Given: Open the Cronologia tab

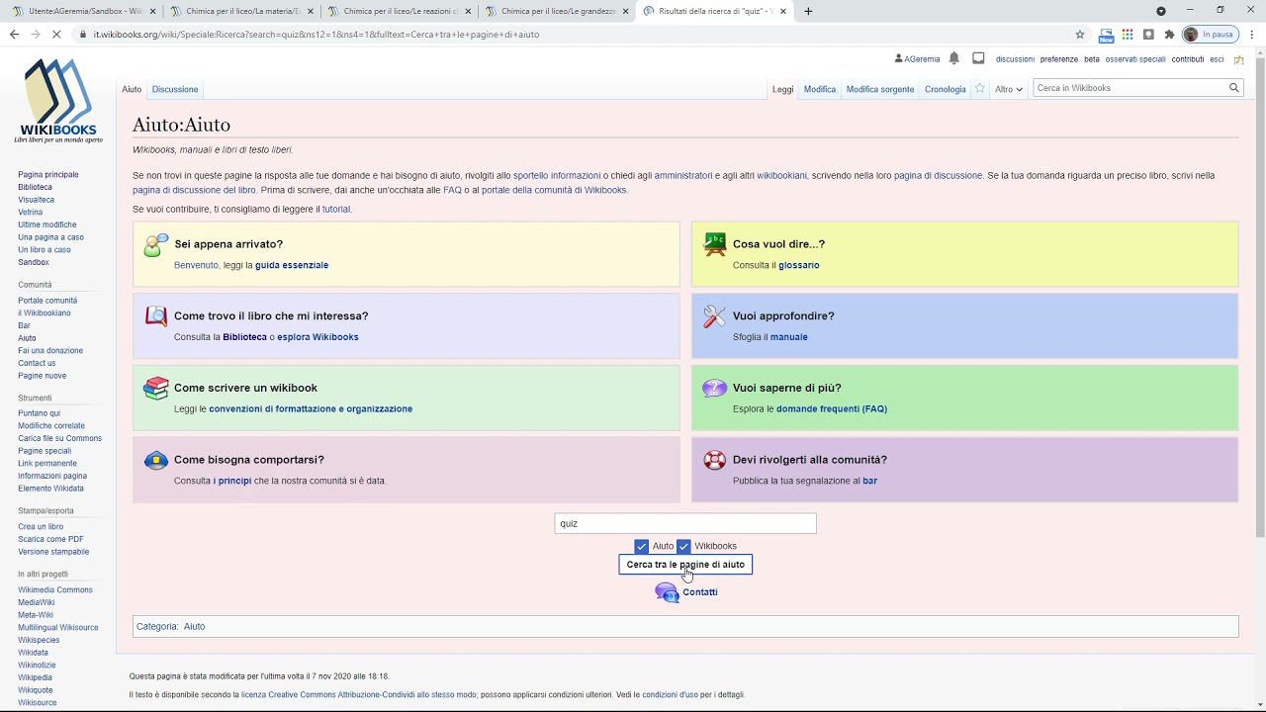Looking at the screenshot, I should (x=946, y=89).
